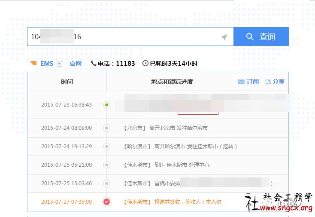Click the 地点和跟踪进度 column header
This screenshot has height=217, width=315.
pyautogui.click(x=172, y=82)
